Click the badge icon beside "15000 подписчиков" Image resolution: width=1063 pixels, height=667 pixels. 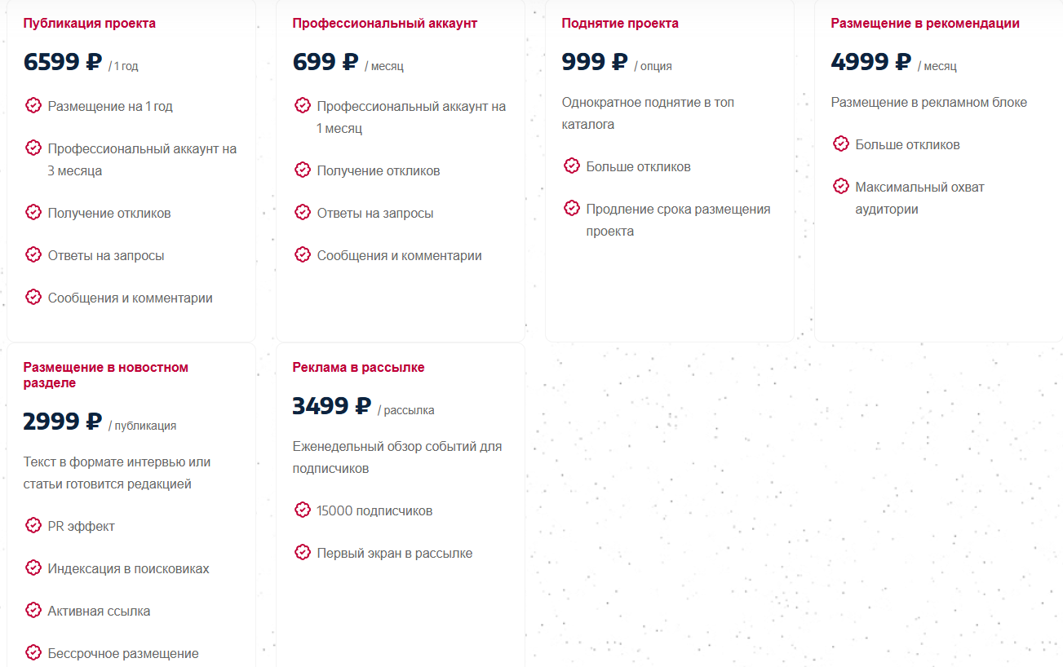(x=303, y=510)
